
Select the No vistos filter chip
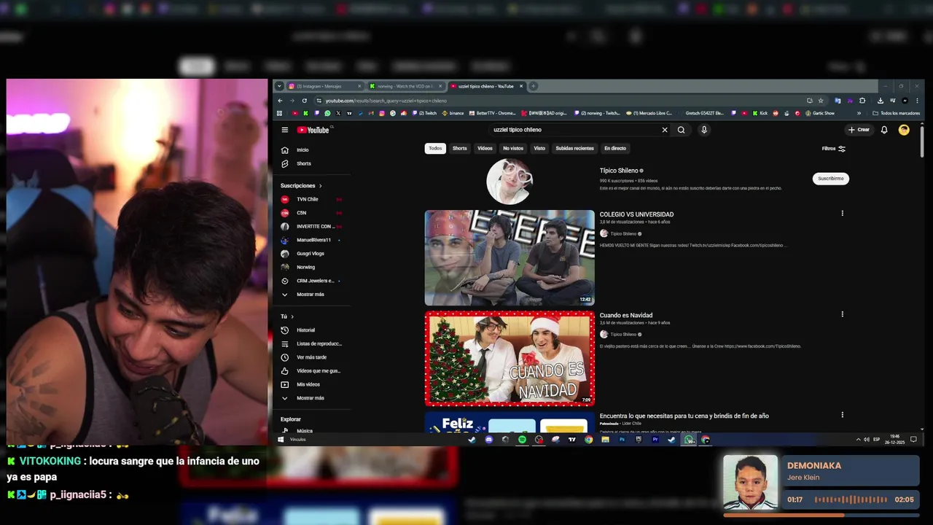click(513, 149)
